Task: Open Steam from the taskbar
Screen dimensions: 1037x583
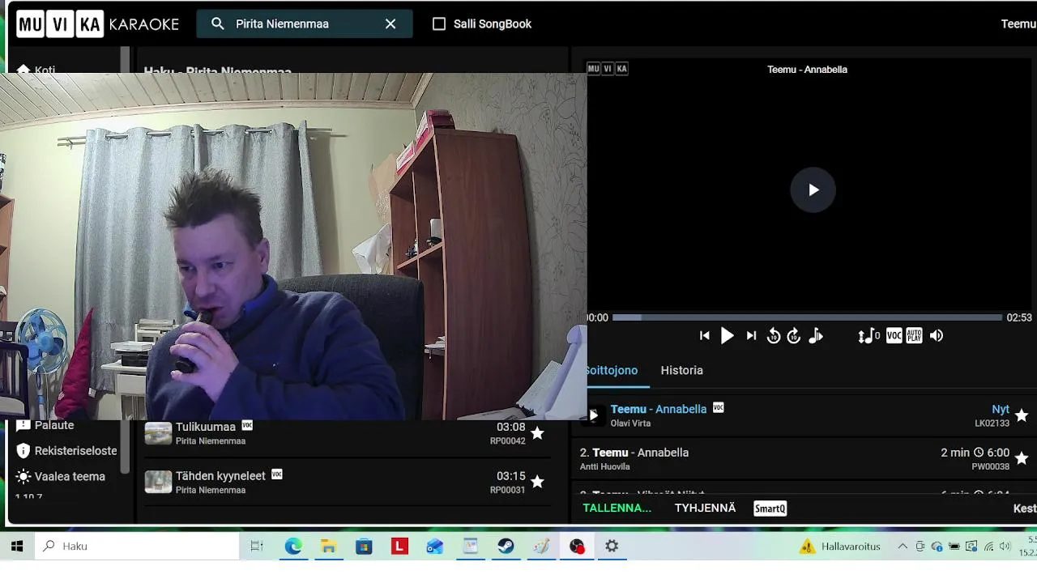Action: click(506, 547)
